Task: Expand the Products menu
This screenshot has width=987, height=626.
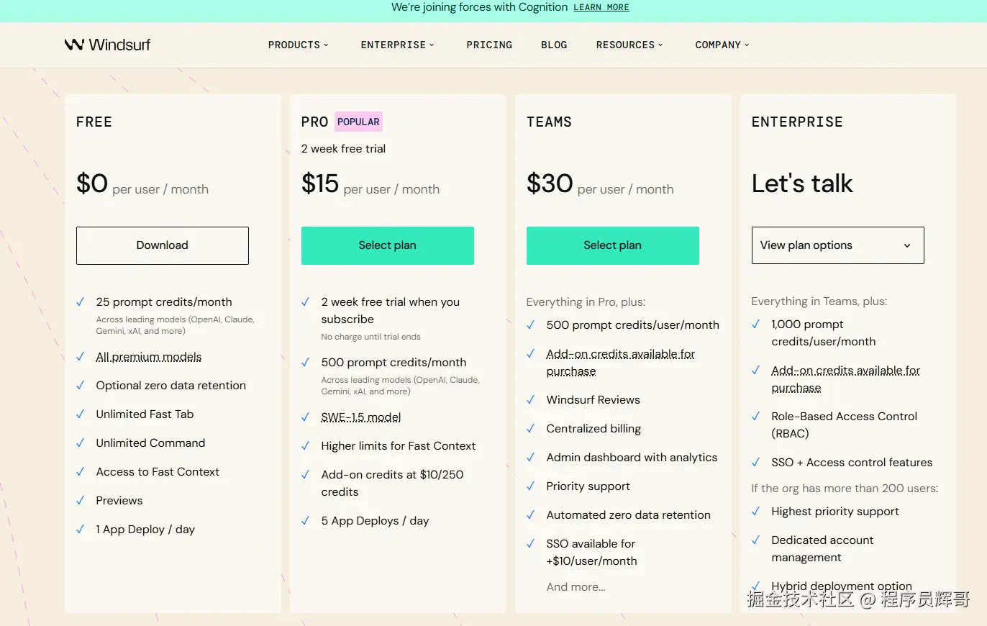Action: click(298, 45)
